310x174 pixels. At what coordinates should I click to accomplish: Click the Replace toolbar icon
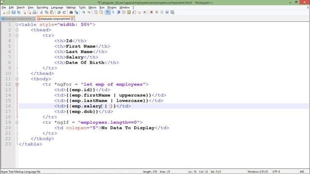click(x=77, y=13)
